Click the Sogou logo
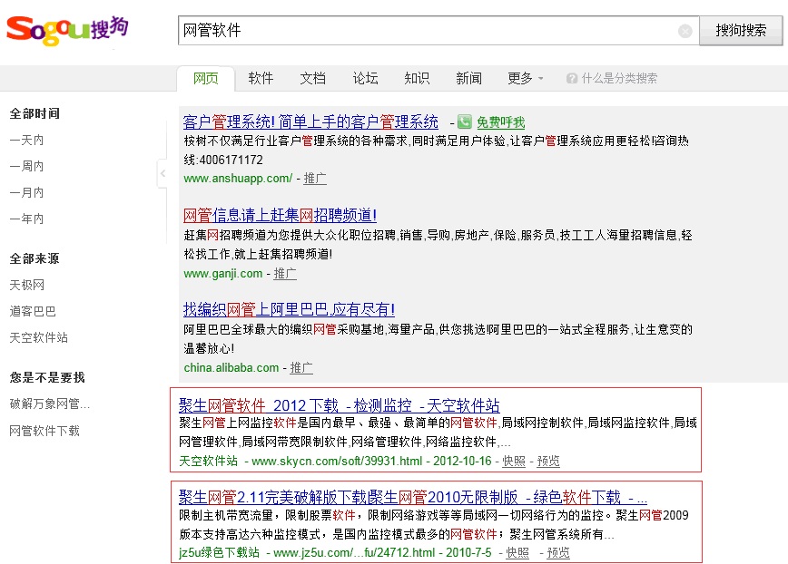The height and width of the screenshot is (564, 788). [x=67, y=30]
